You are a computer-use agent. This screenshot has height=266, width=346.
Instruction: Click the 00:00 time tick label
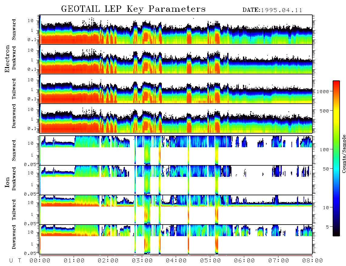(40, 261)
